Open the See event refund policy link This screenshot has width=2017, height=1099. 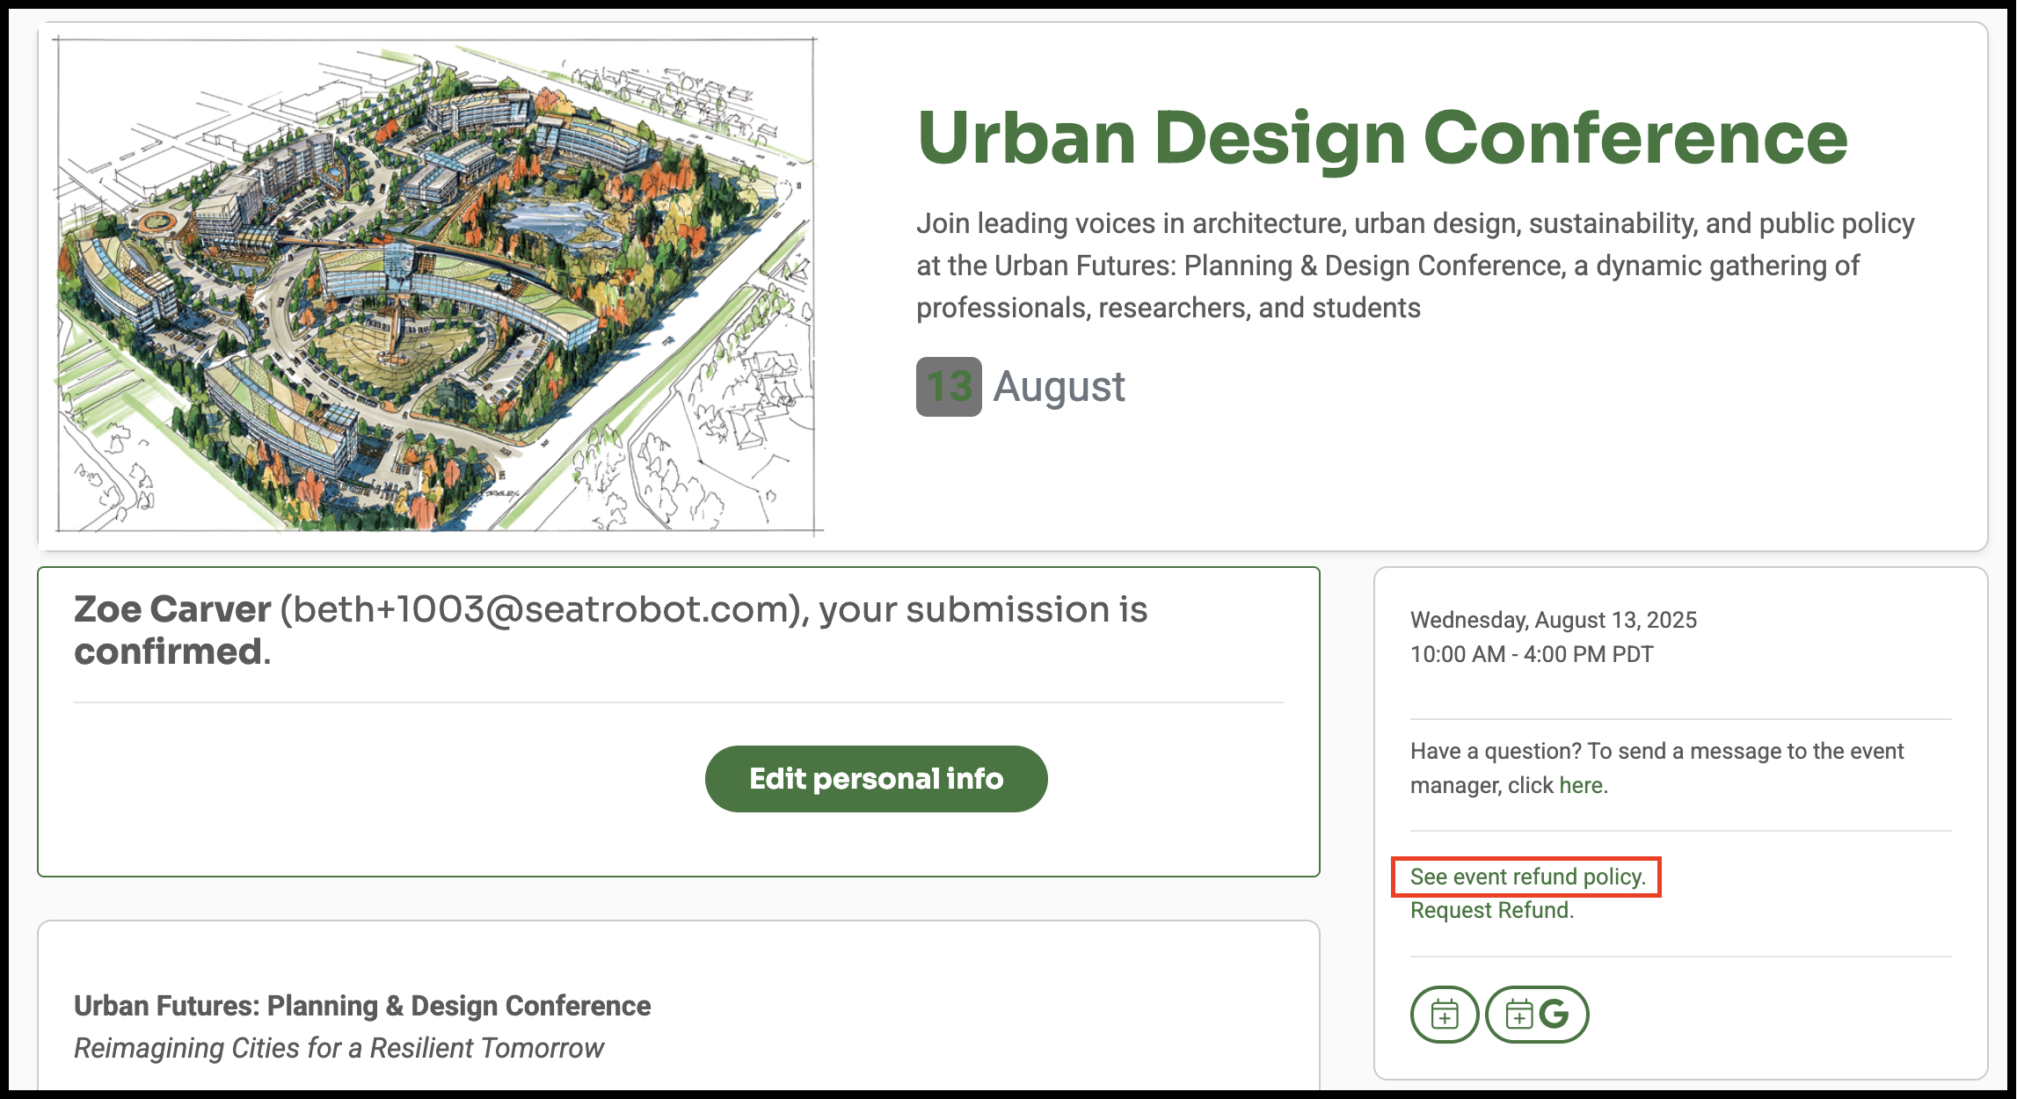point(1527,877)
